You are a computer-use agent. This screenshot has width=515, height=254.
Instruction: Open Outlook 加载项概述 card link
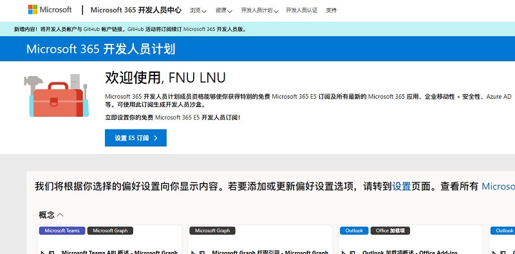point(410,252)
